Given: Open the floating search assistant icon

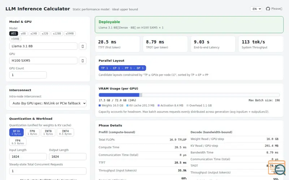Looking at the screenshot, I should pyautogui.click(x=277, y=167).
